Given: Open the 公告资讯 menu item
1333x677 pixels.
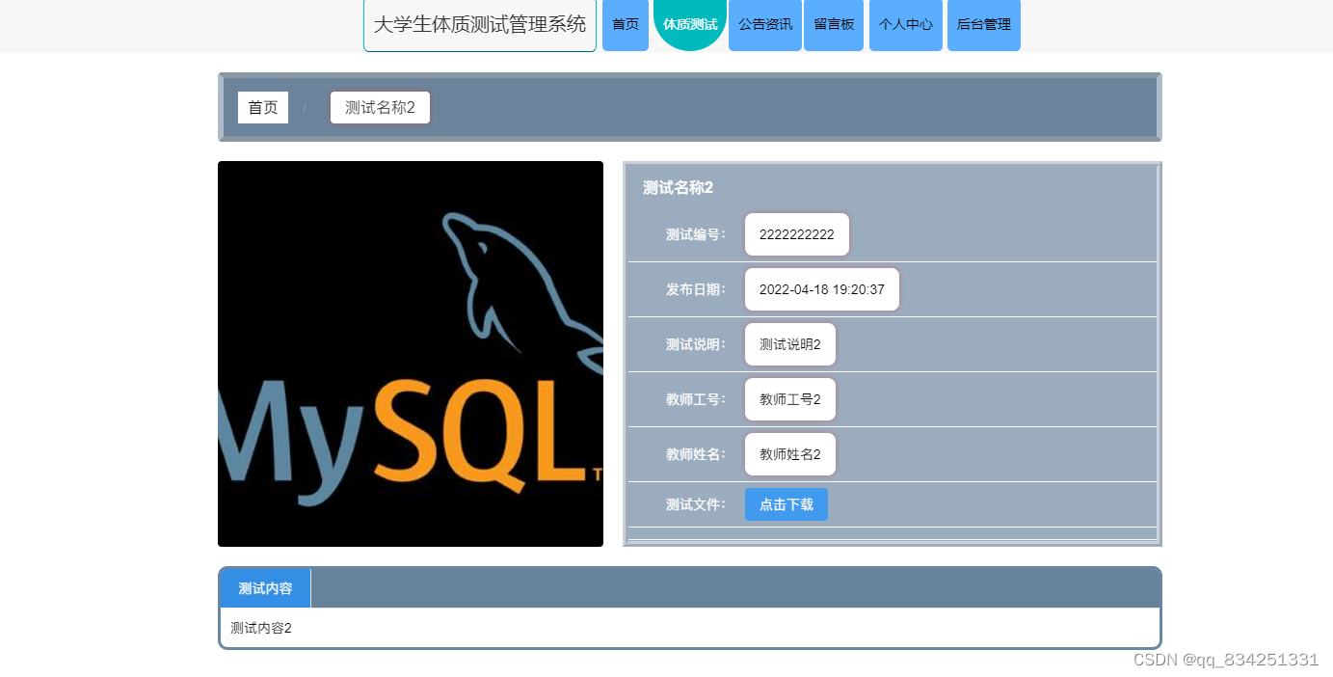Looking at the screenshot, I should tap(765, 25).
